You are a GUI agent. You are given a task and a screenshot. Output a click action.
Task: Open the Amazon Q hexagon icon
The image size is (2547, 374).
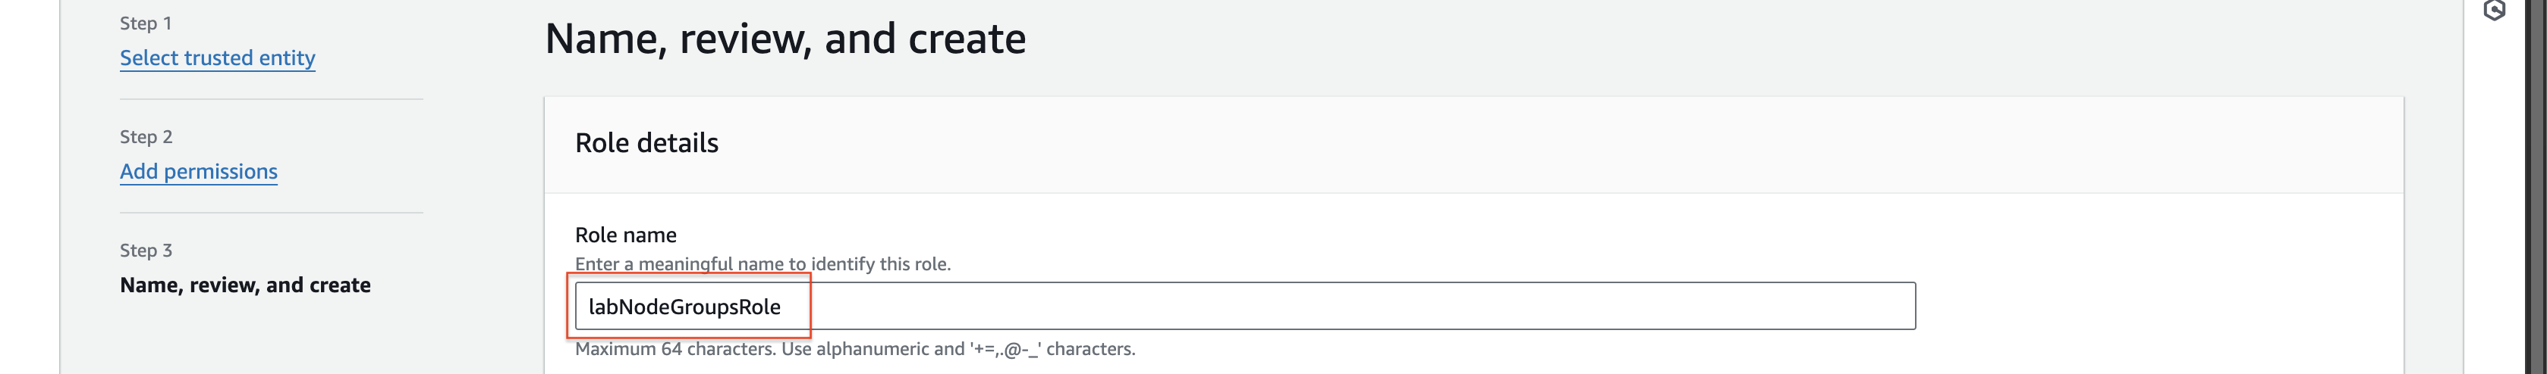click(x=2495, y=10)
